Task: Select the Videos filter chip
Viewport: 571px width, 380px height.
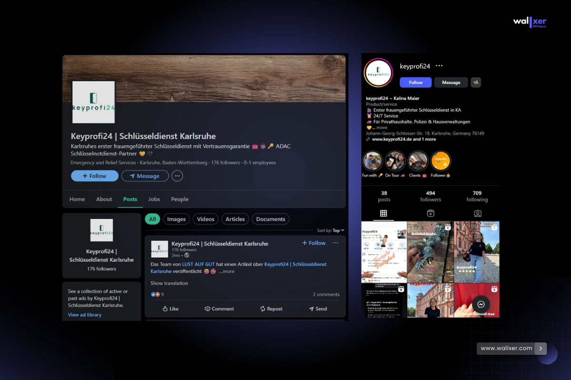Action: pos(206,219)
